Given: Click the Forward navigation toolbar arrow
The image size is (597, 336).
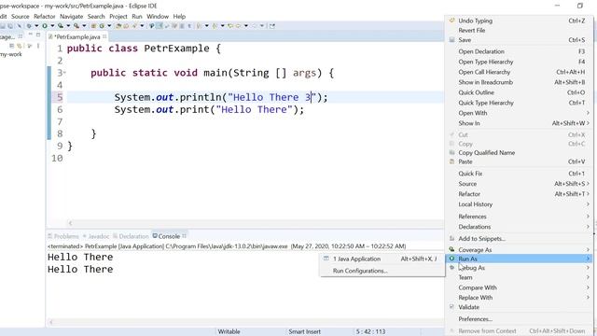Looking at the screenshot, I should tap(254, 26).
